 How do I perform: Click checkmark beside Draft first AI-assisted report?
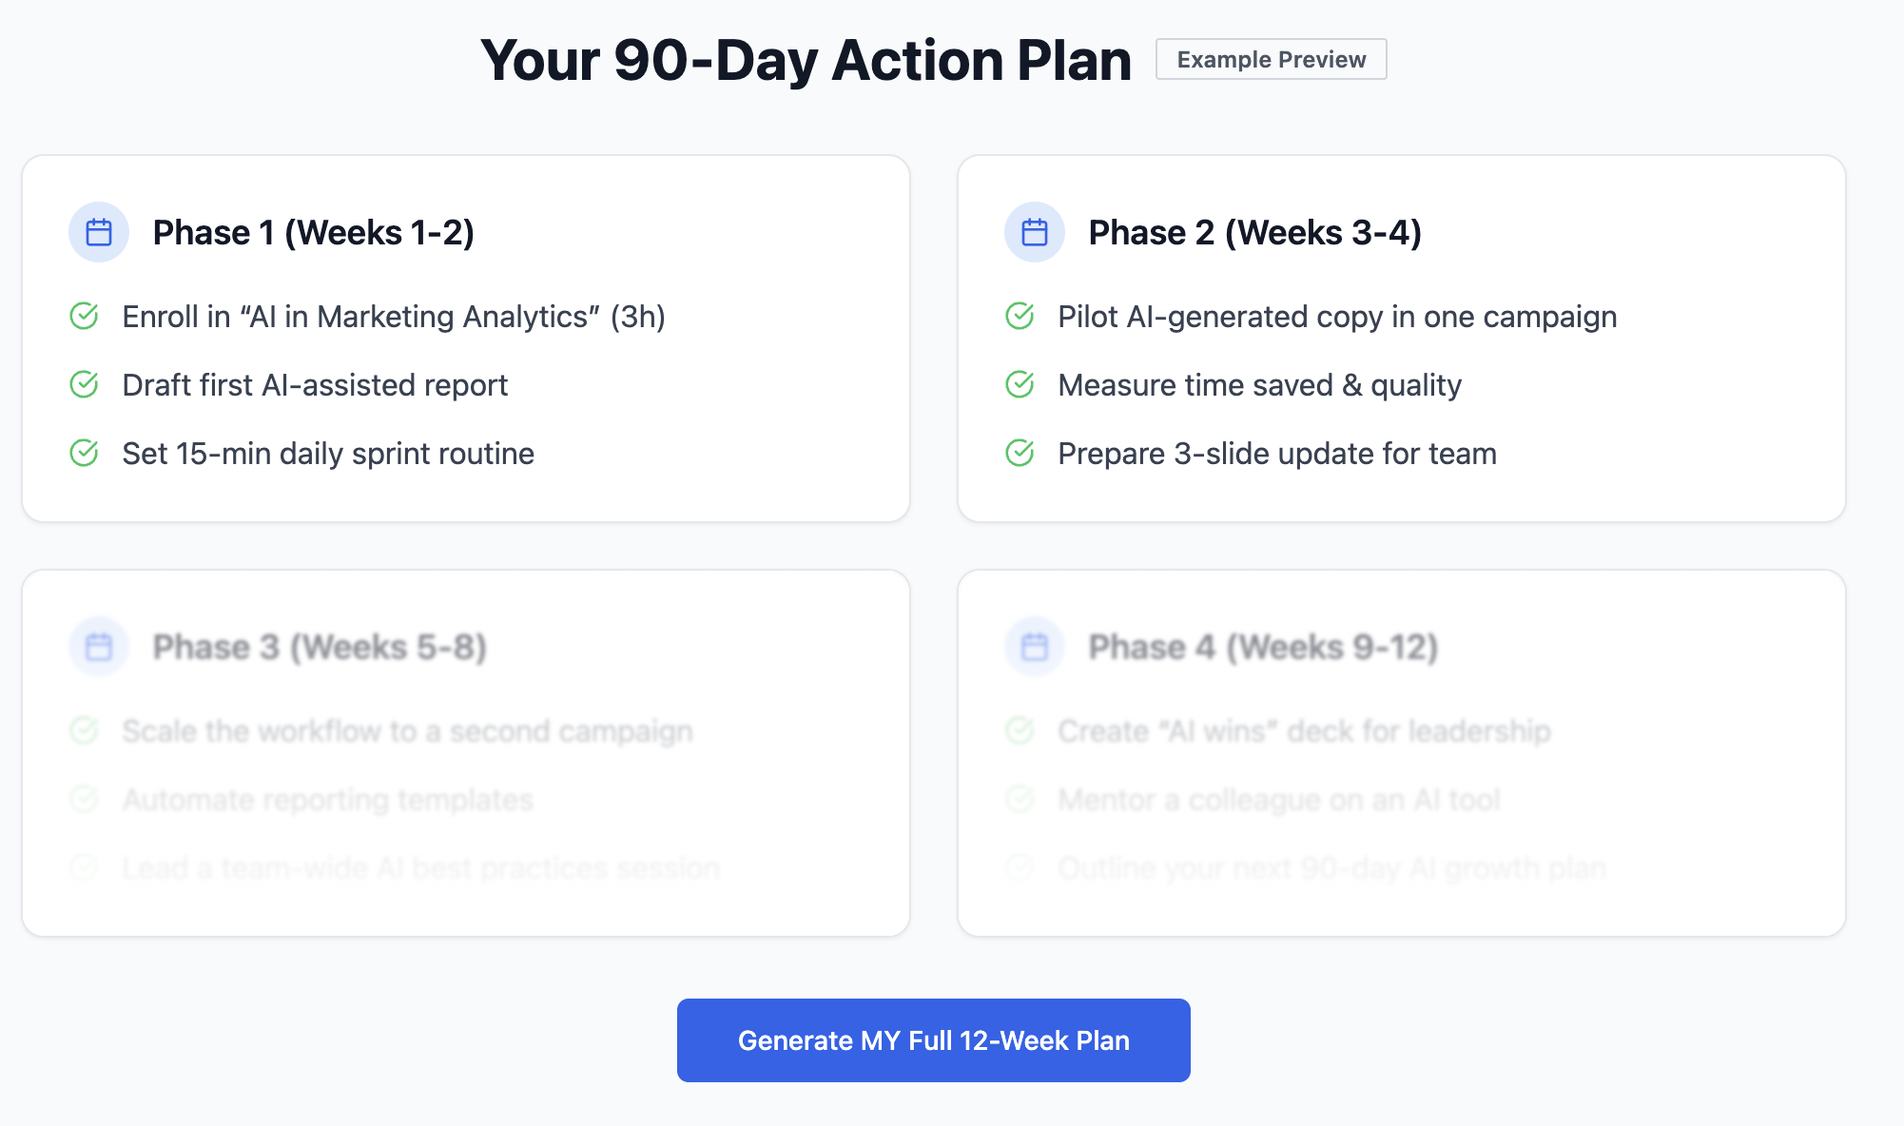pos(85,384)
